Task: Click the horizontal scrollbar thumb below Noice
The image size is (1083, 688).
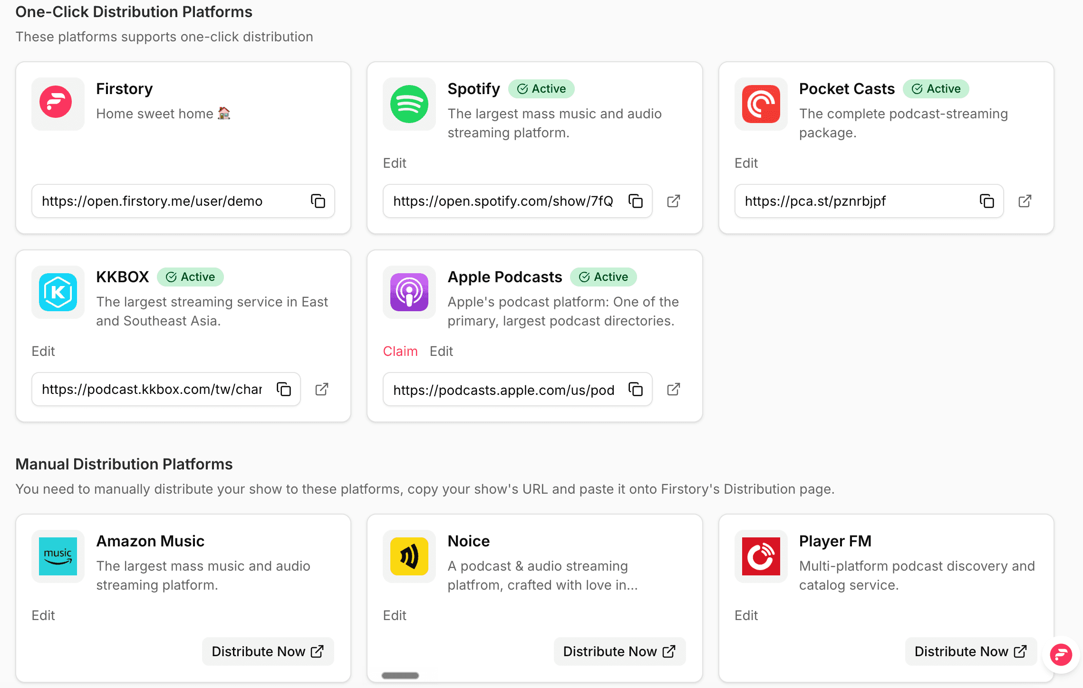Action: coord(400,675)
